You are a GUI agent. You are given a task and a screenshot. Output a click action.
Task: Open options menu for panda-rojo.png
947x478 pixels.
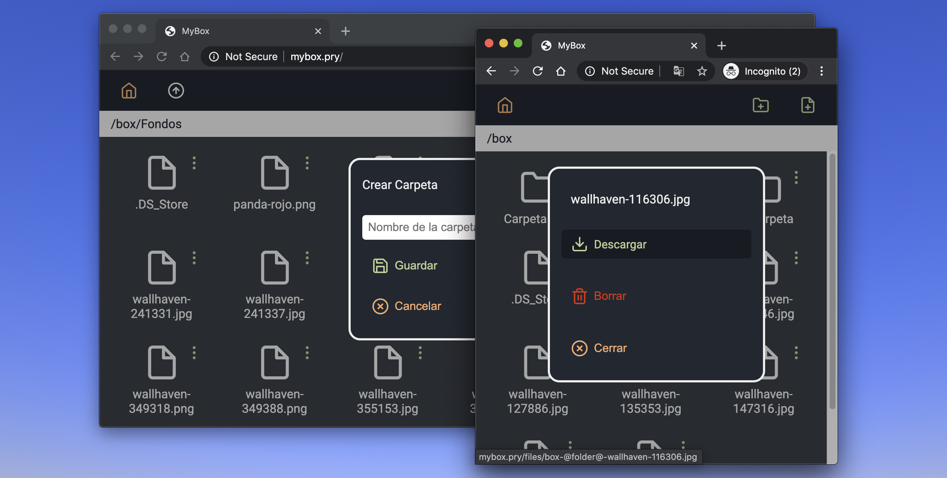[307, 163]
